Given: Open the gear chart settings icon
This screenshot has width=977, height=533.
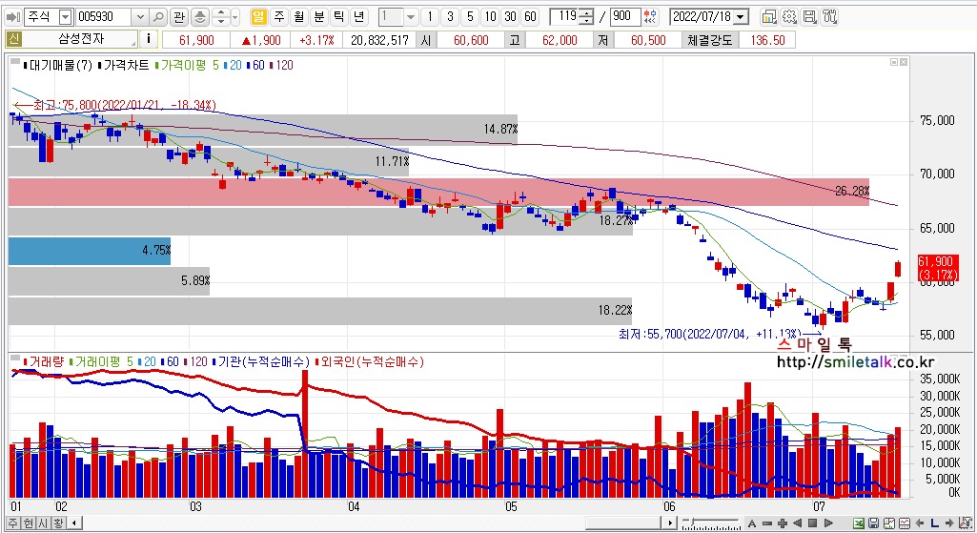Looking at the screenshot, I should 789,17.
